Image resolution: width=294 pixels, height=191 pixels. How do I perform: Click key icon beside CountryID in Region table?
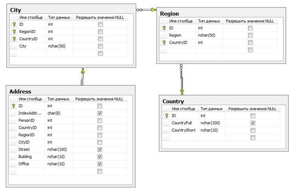pyautogui.click(x=164, y=42)
